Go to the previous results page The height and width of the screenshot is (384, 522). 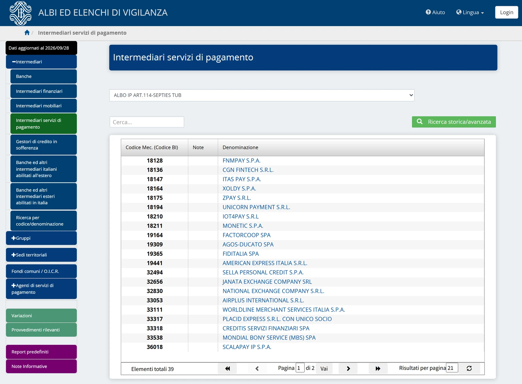click(x=257, y=369)
